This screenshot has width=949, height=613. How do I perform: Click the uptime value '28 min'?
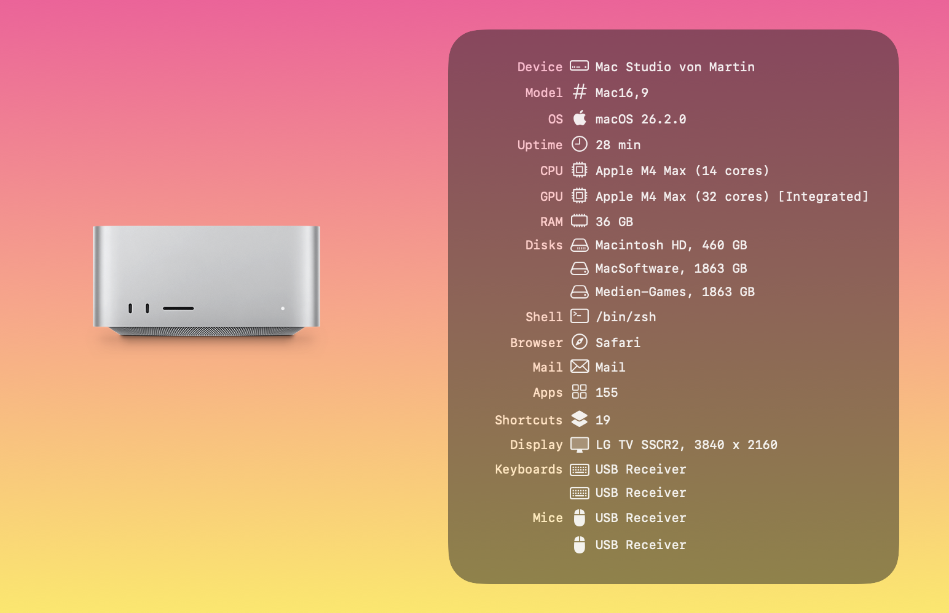coord(618,145)
